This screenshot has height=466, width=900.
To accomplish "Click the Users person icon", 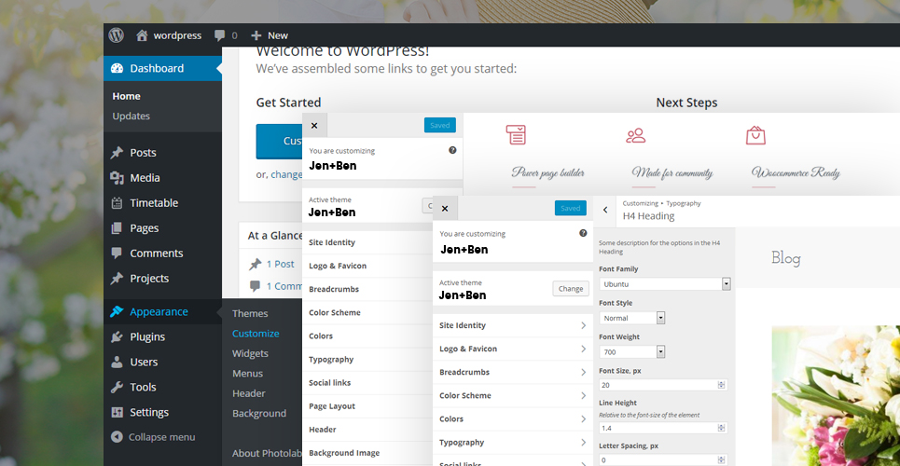I will point(118,363).
